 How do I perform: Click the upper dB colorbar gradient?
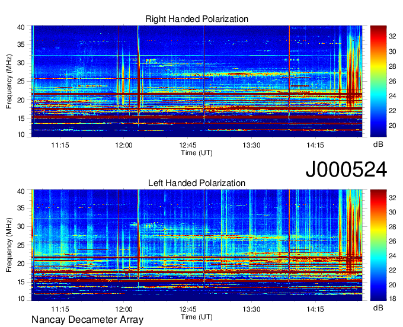(x=378, y=81)
